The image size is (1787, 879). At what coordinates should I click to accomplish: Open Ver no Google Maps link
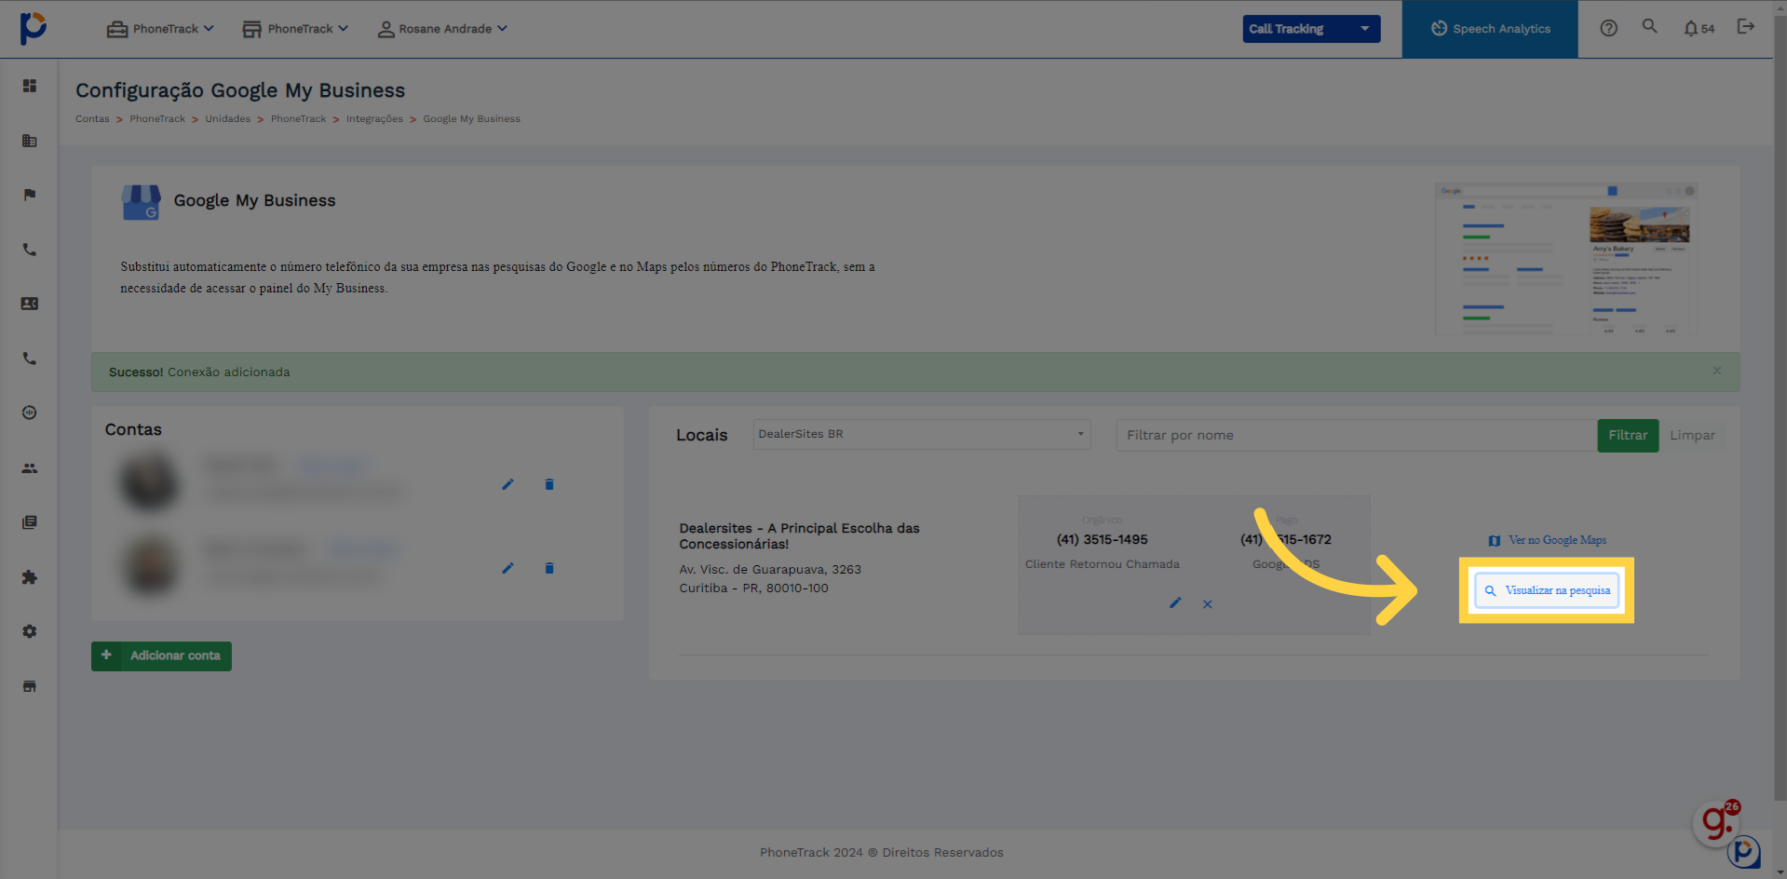click(x=1548, y=540)
